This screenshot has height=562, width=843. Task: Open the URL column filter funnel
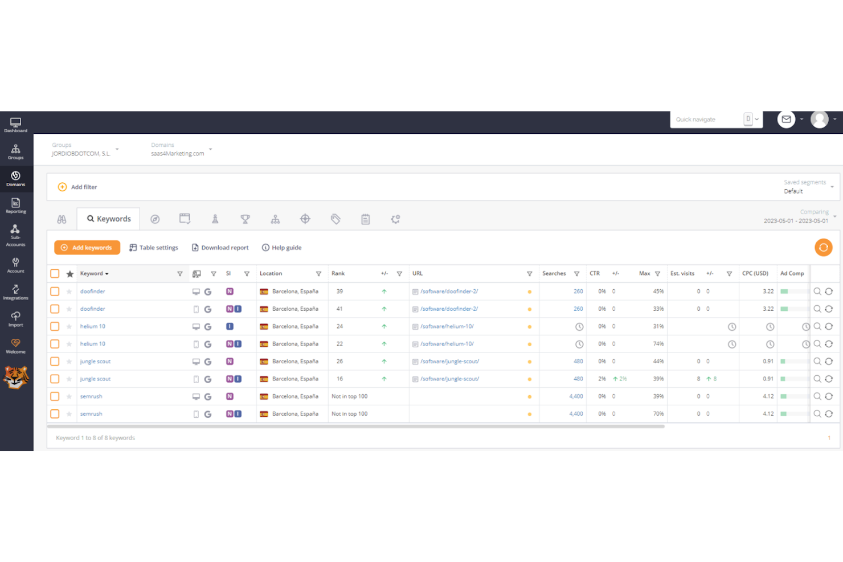click(530, 274)
